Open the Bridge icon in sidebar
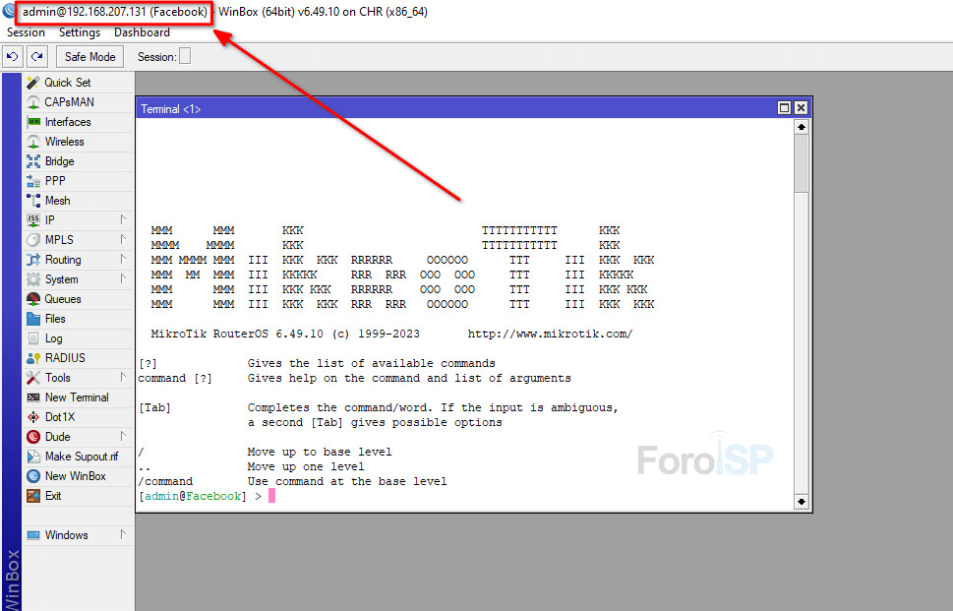The height and width of the screenshot is (611, 953). pos(33,161)
